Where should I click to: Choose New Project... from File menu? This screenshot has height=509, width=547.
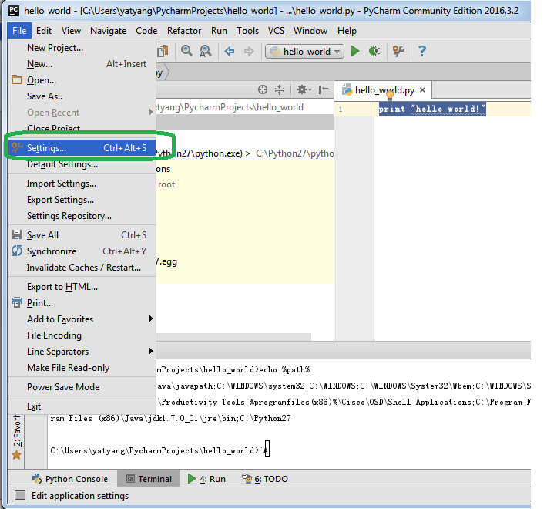(x=82, y=48)
